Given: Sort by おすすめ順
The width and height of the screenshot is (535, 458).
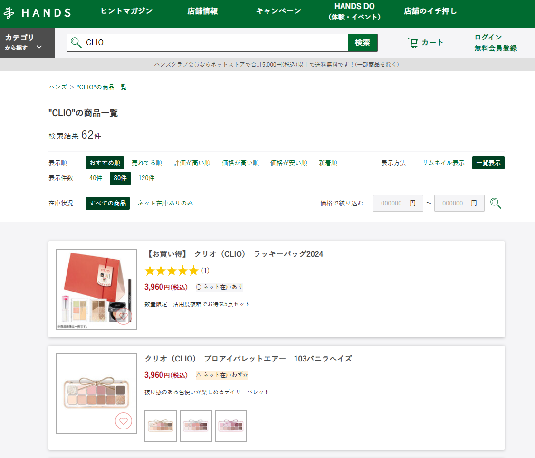Looking at the screenshot, I should pyautogui.click(x=105, y=163).
